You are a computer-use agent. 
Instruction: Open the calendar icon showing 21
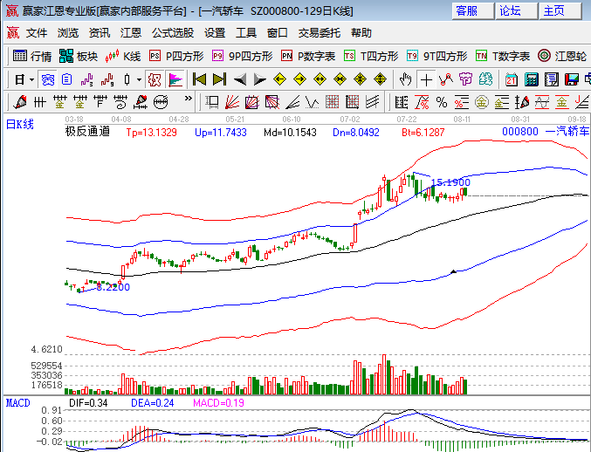[511, 80]
